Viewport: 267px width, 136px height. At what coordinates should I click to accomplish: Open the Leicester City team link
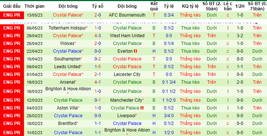pos(127,74)
